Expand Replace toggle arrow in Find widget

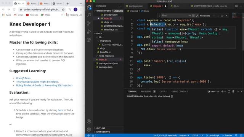(159, 16)
